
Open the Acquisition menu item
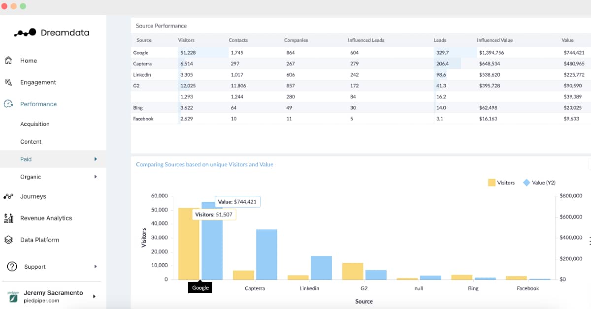[x=35, y=124]
